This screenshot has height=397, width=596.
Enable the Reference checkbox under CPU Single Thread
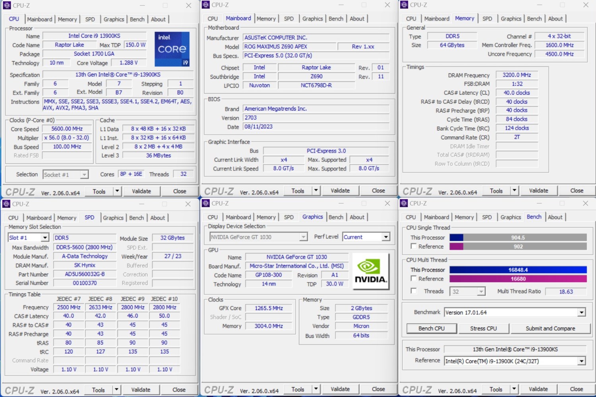click(x=414, y=246)
